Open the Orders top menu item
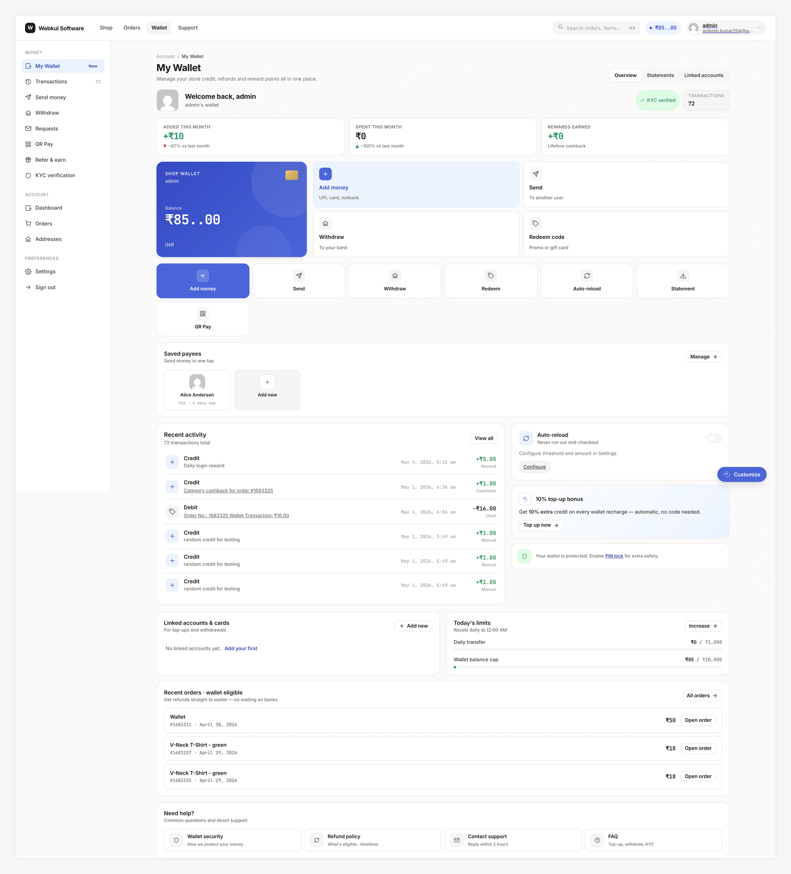This screenshot has height=874, width=791. [132, 28]
